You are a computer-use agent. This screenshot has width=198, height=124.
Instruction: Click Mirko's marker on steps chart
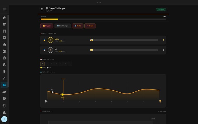click(x=63, y=94)
